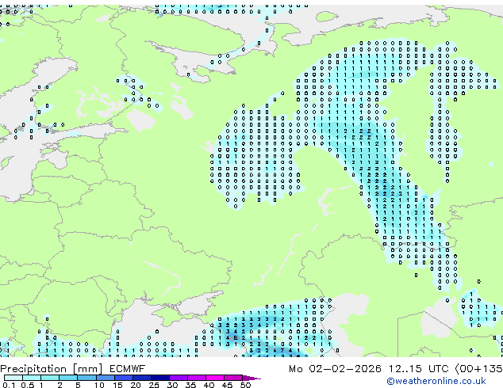The height and width of the screenshot is (388, 503).
Task: Click the 'Precipitation [mm]' title text
Action: point(52,369)
